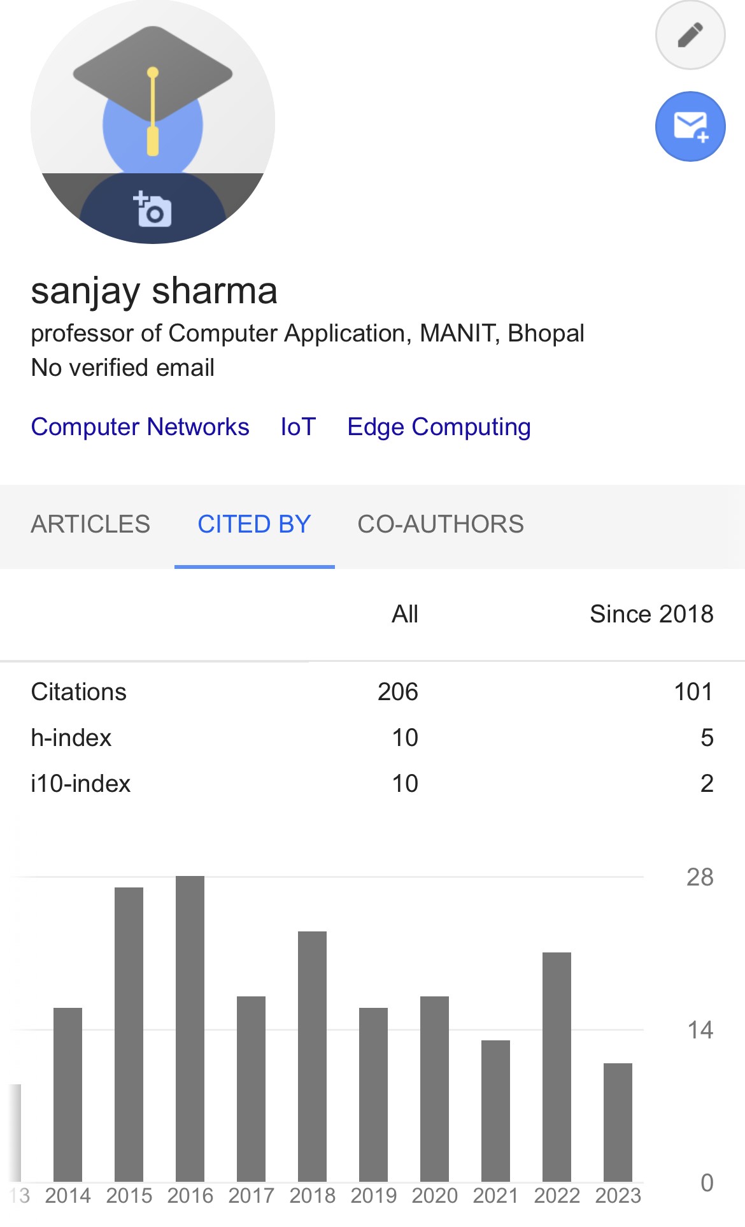Select the Cited By tab
Image resolution: width=745 pixels, height=1227 pixels.
coord(254,524)
